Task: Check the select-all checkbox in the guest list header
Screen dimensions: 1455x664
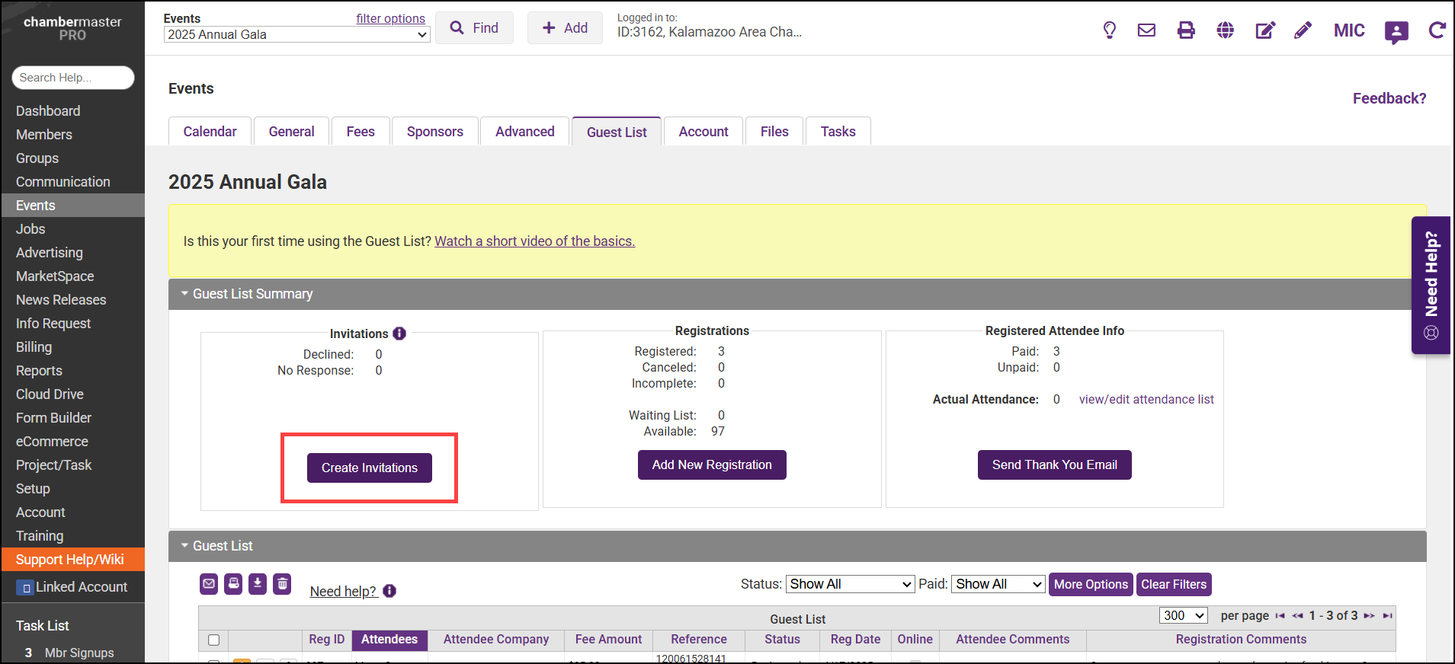Action: pyautogui.click(x=213, y=640)
